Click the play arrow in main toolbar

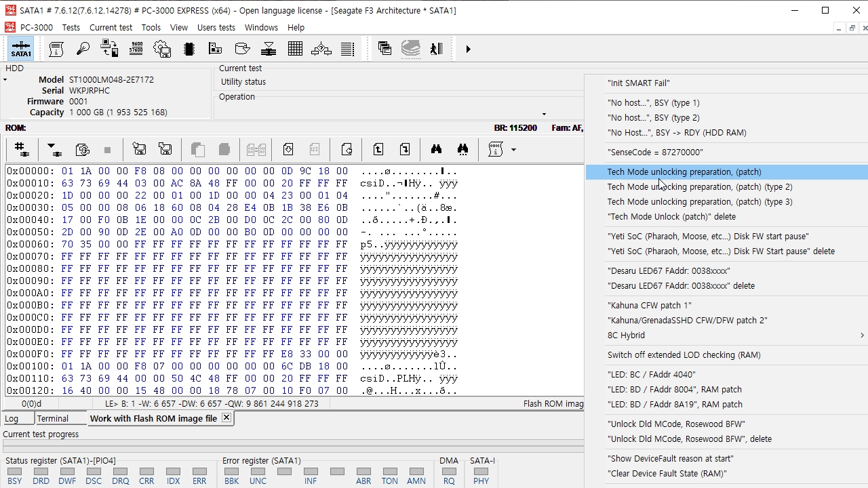coord(468,49)
